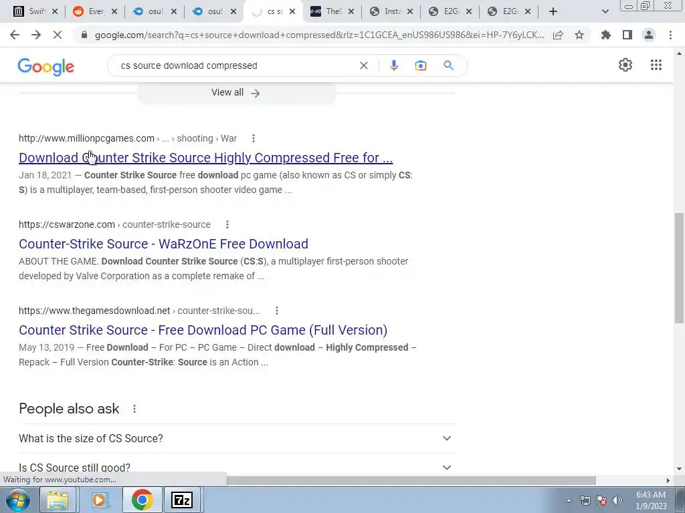Open the side panel icon
685x513 pixels.
627,35
